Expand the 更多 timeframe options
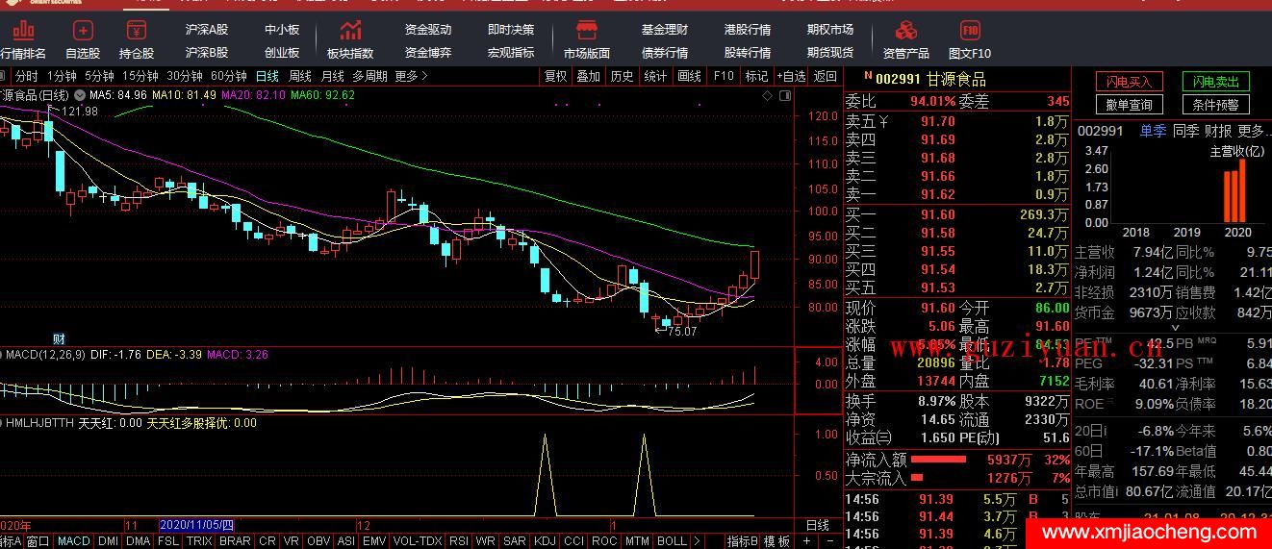This screenshot has width=1272, height=549. (411, 76)
